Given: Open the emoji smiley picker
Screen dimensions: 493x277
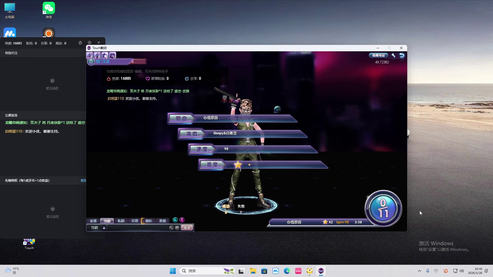Looking at the screenshot, I should pos(177,228).
